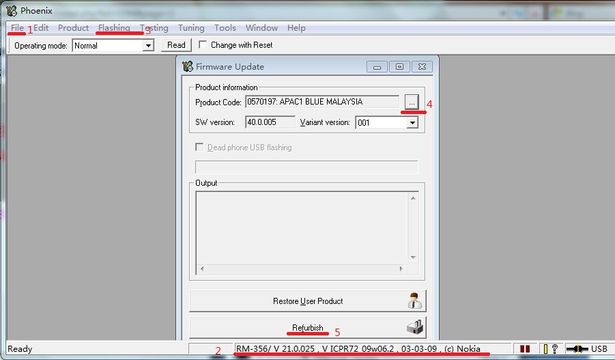
Task: Click the Phoenix application icon in title bar
Action: [x=12, y=11]
